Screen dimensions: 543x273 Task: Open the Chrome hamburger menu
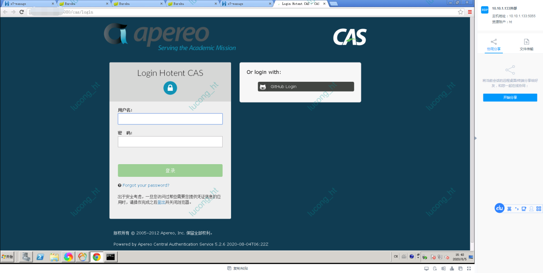click(x=470, y=12)
